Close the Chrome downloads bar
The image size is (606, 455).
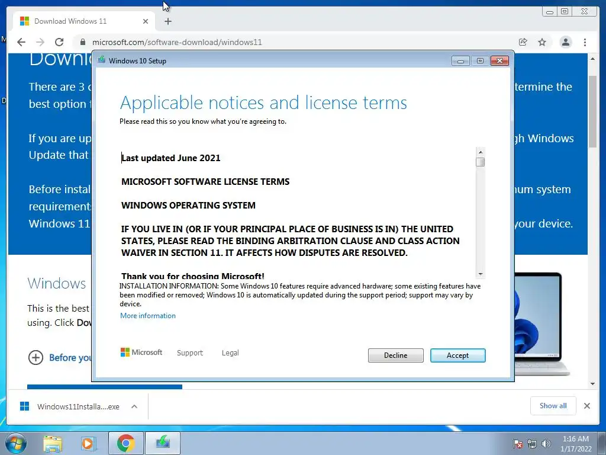pos(586,406)
